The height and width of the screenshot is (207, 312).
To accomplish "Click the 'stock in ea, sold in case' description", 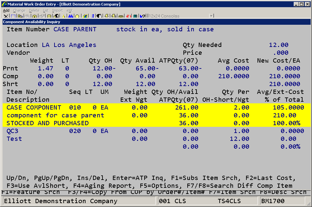I will point(165,29).
